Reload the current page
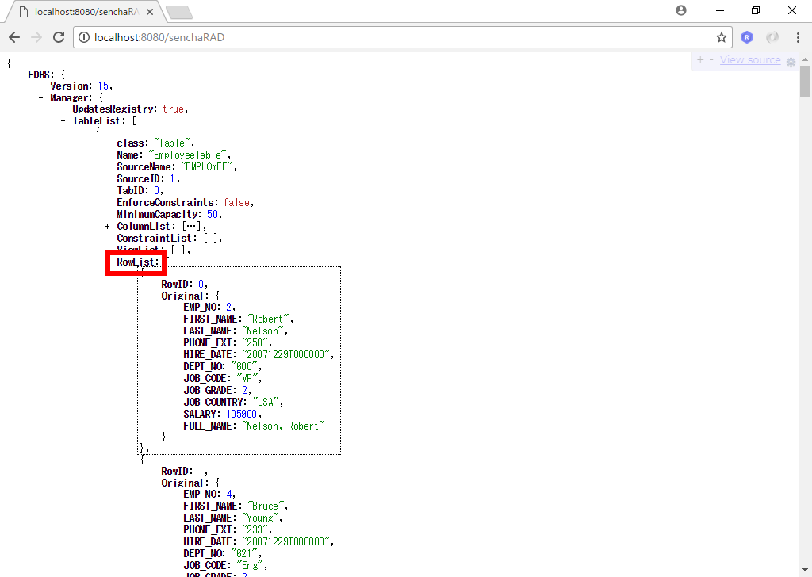The image size is (812, 577). pos(59,37)
